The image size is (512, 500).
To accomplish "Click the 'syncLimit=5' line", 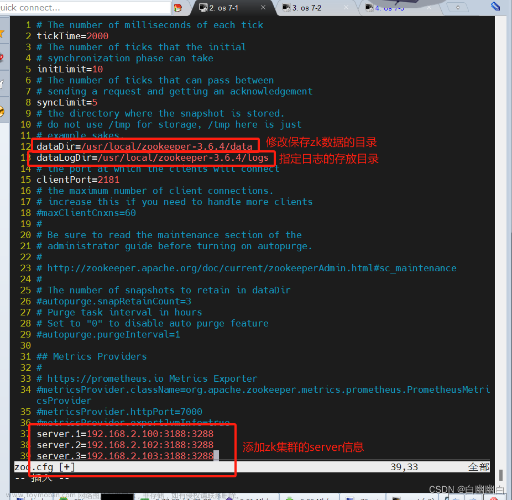I will click(67, 102).
